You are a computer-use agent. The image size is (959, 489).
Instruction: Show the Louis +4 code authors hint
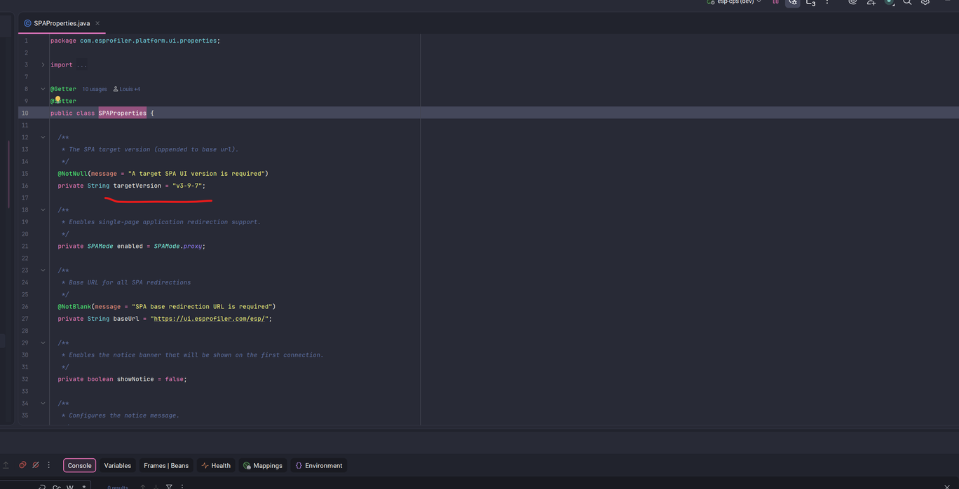127,90
